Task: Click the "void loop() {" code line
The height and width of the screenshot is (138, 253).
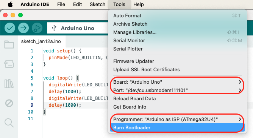Action: point(61,78)
